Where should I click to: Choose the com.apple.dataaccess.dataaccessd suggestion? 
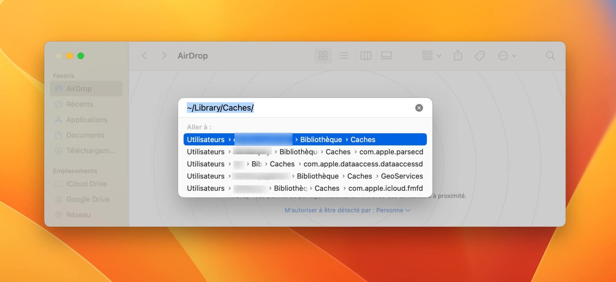tap(305, 164)
